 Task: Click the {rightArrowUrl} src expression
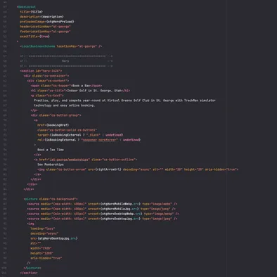point(108,169)
